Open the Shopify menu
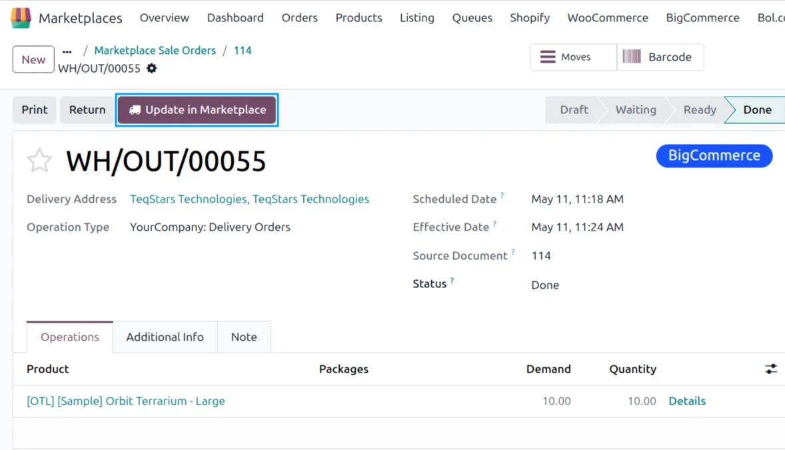785x450 pixels. point(530,18)
